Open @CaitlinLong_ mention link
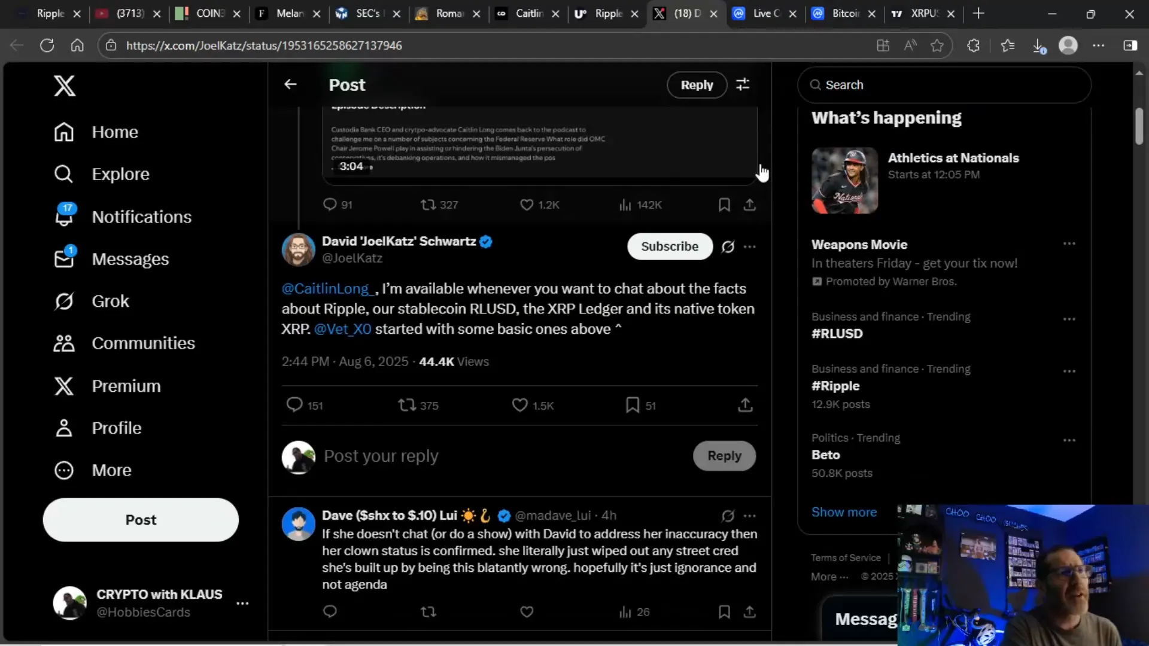Viewport: 1149px width, 646px height. (328, 288)
